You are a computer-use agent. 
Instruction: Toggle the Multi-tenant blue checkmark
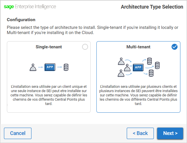174,47
